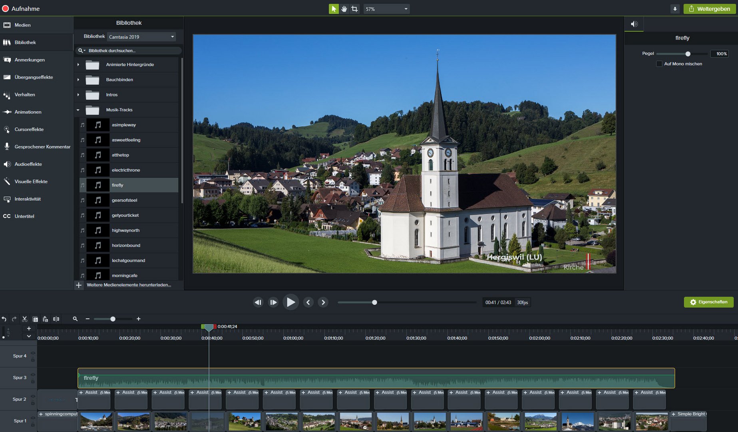Select the gearsofsteel music track
738x432 pixels.
click(129, 200)
